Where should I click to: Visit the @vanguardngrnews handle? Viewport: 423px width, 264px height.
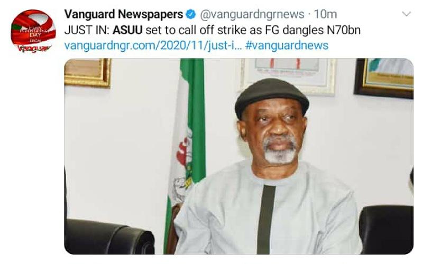click(x=252, y=14)
